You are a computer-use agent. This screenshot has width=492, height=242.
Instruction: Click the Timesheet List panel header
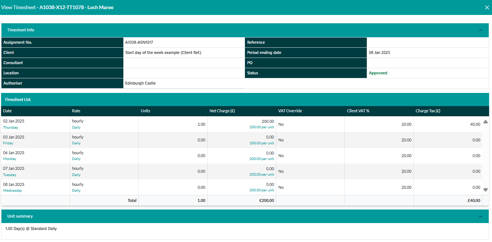pos(245,99)
